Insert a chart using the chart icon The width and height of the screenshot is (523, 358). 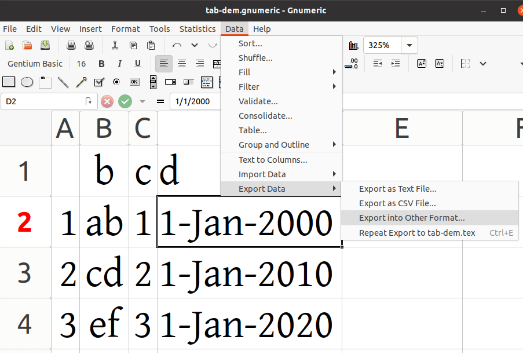click(353, 45)
